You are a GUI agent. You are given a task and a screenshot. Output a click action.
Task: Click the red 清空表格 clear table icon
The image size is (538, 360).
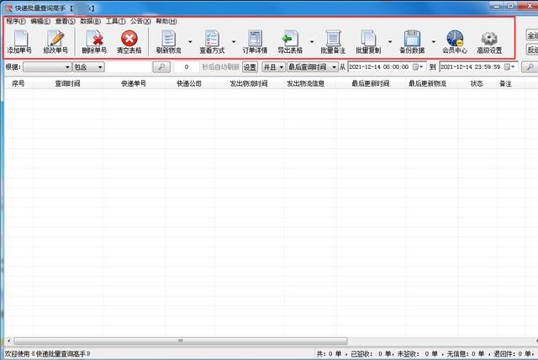129,38
